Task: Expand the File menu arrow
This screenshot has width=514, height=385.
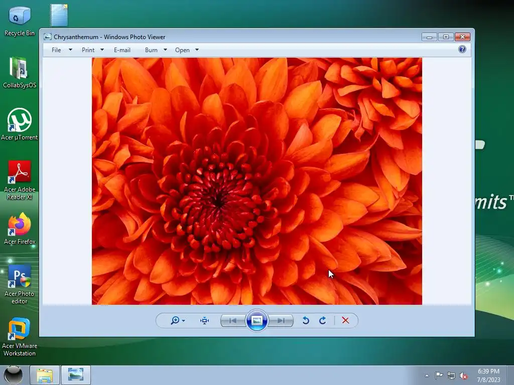Action: (70, 50)
